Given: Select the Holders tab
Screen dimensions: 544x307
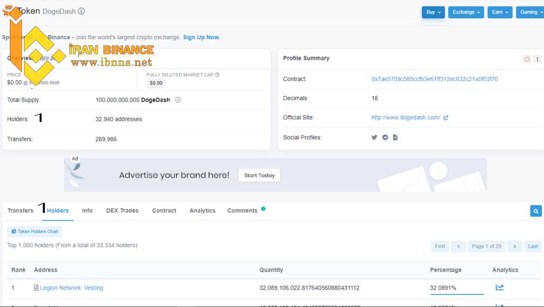Looking at the screenshot, I should tap(58, 211).
